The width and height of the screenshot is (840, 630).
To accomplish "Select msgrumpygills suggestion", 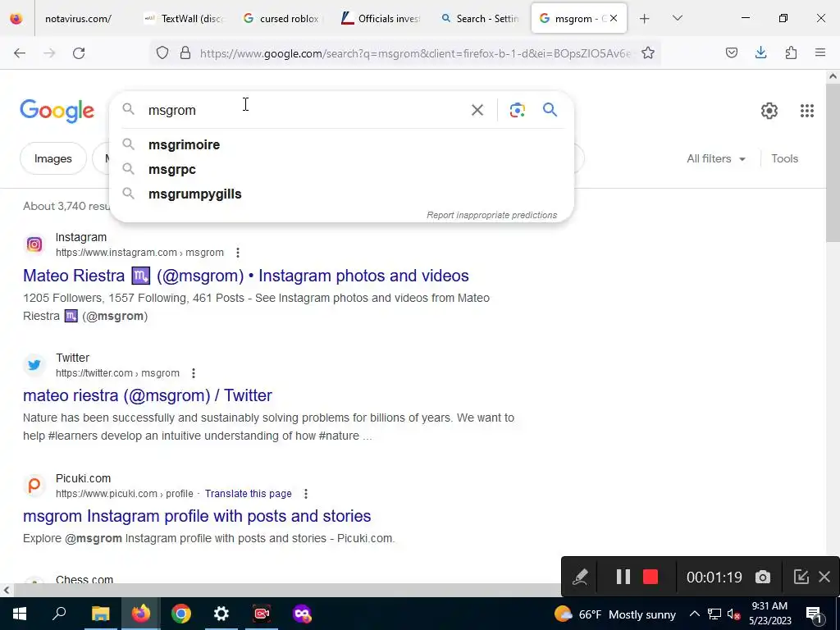I will [342, 194].
